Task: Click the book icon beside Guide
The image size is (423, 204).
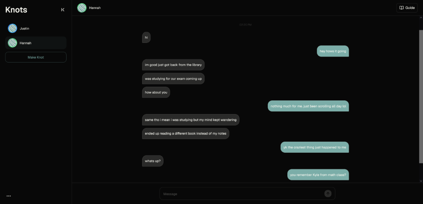Action: 402,8
